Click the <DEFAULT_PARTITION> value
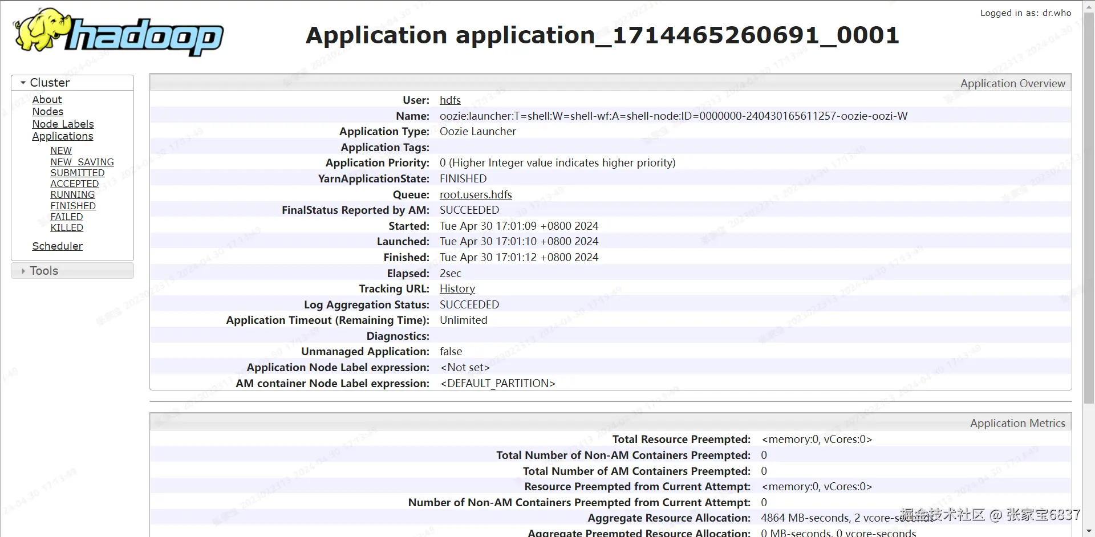1095x537 pixels. click(x=498, y=384)
